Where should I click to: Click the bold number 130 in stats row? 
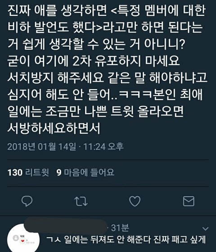coord(15,173)
